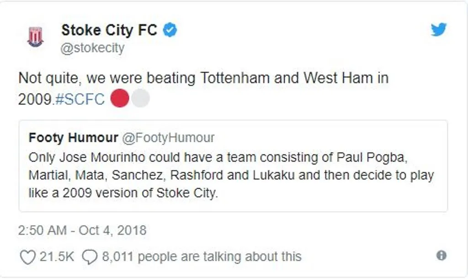Open "8,011 people are talking about this"
Viewport: 468px width, 279px height.
click(202, 257)
